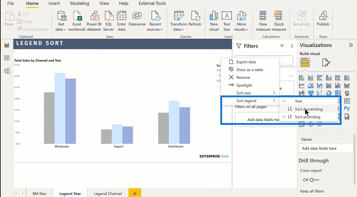The width and height of the screenshot is (357, 197).
Task: Open the BM Nav page tab
Action: coord(39,193)
